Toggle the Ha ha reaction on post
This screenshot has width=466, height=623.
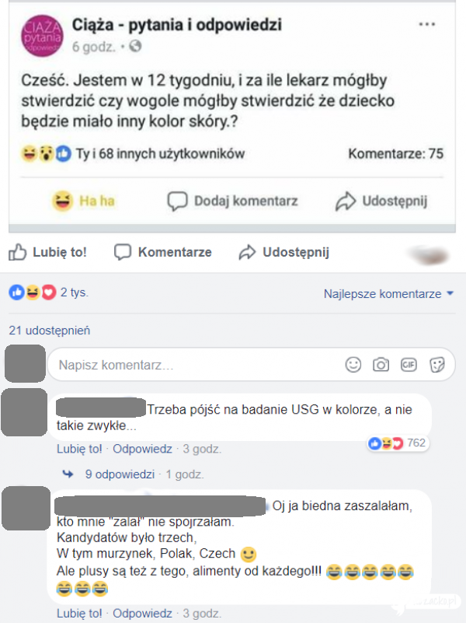tap(83, 201)
